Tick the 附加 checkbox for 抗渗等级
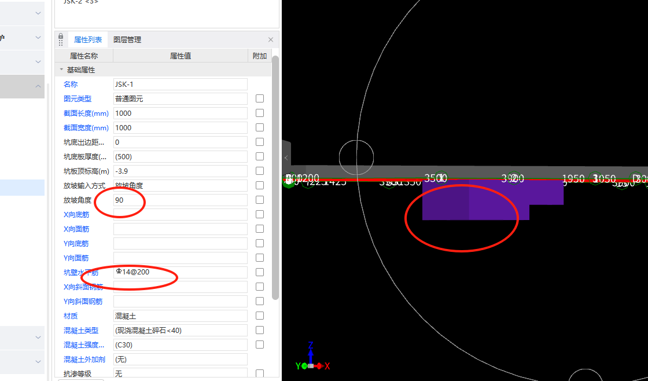Screen dimensions: 648x381 (x=260, y=373)
